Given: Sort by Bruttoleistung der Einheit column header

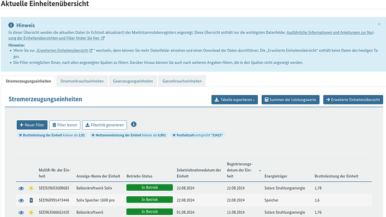Looking at the screenshot, I should 337,176.
